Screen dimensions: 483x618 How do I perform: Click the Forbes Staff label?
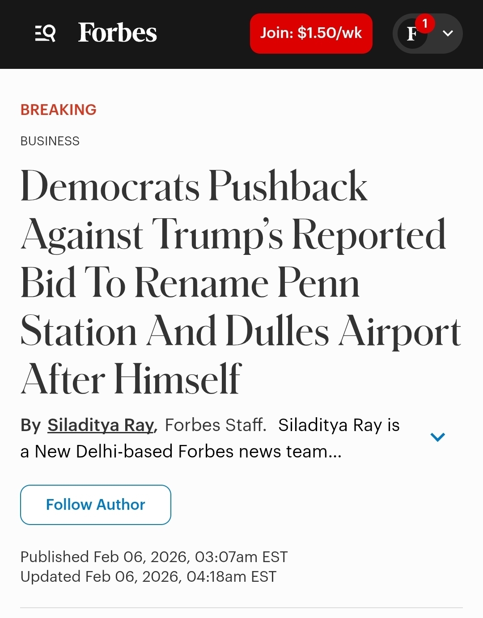pos(215,425)
